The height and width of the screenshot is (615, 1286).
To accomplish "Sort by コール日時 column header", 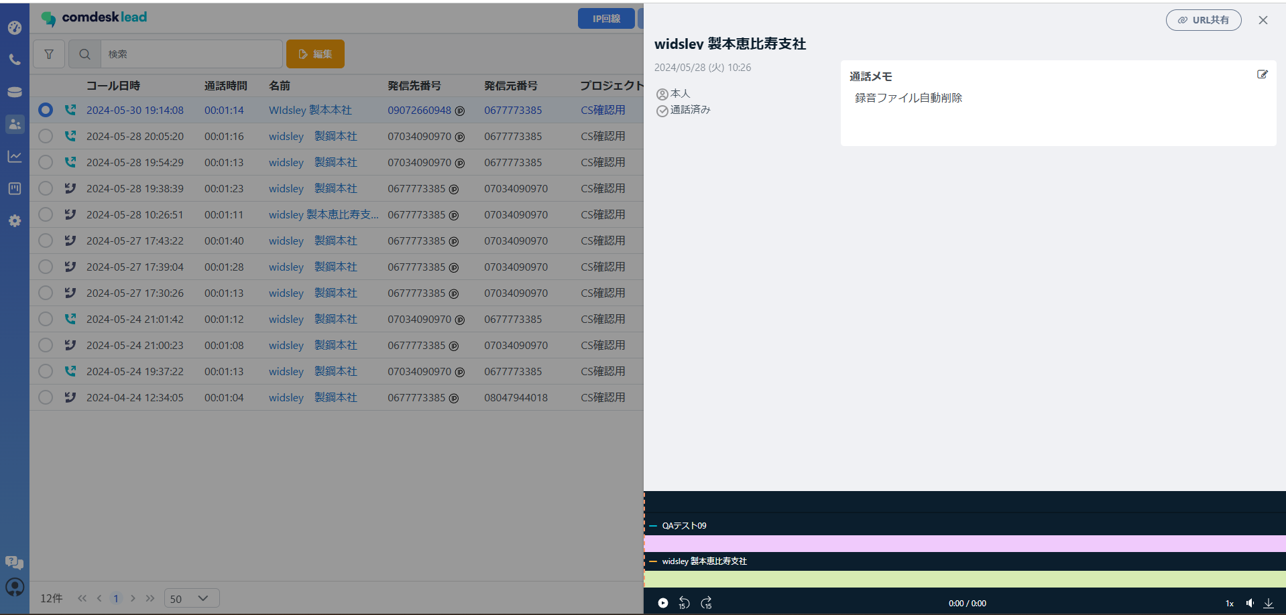I will point(113,86).
